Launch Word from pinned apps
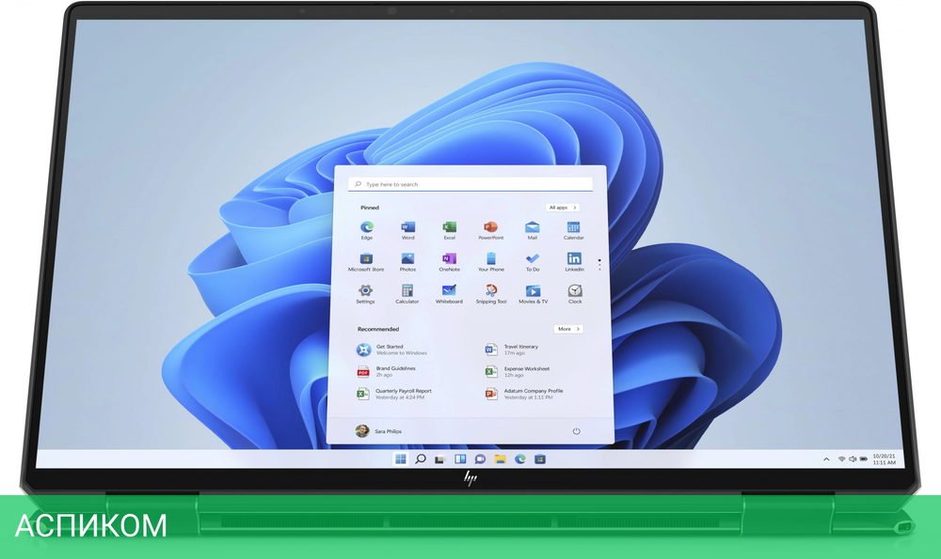The height and width of the screenshot is (559, 941). click(407, 228)
